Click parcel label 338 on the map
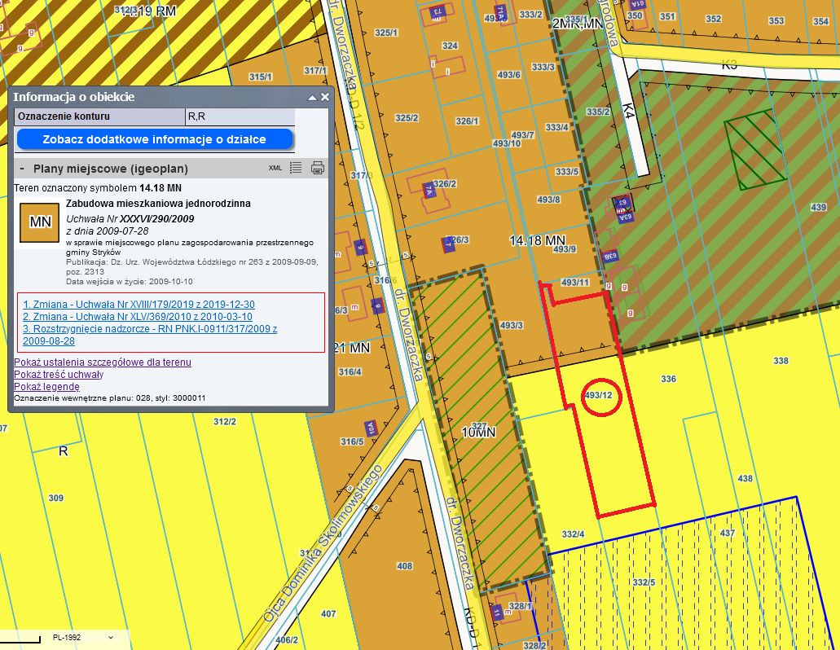840x650 pixels. [x=781, y=361]
